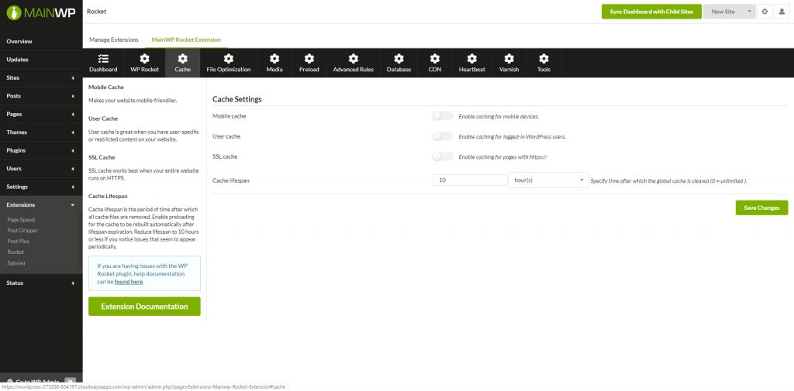Click the Save Changes button

[761, 208]
